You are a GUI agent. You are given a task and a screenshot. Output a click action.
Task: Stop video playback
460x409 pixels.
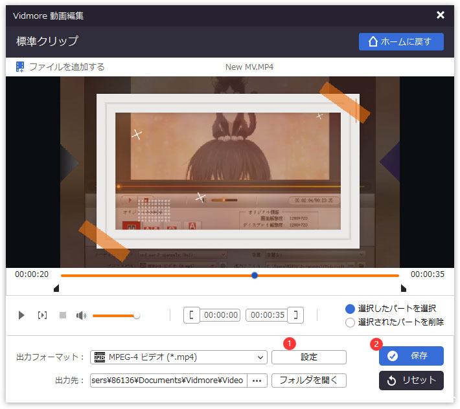click(x=62, y=315)
